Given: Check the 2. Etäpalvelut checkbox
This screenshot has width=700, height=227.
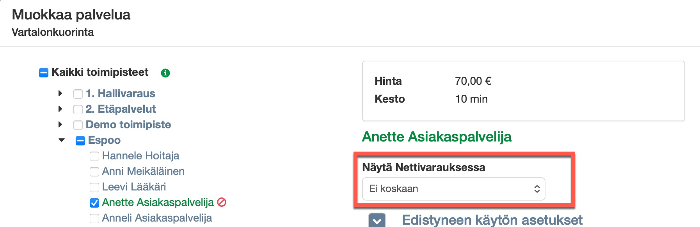Looking at the screenshot, I should click(78, 110).
